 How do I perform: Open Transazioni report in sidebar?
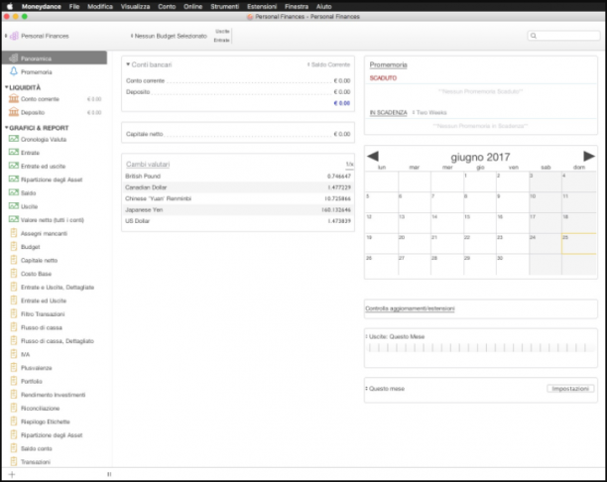[x=36, y=462]
